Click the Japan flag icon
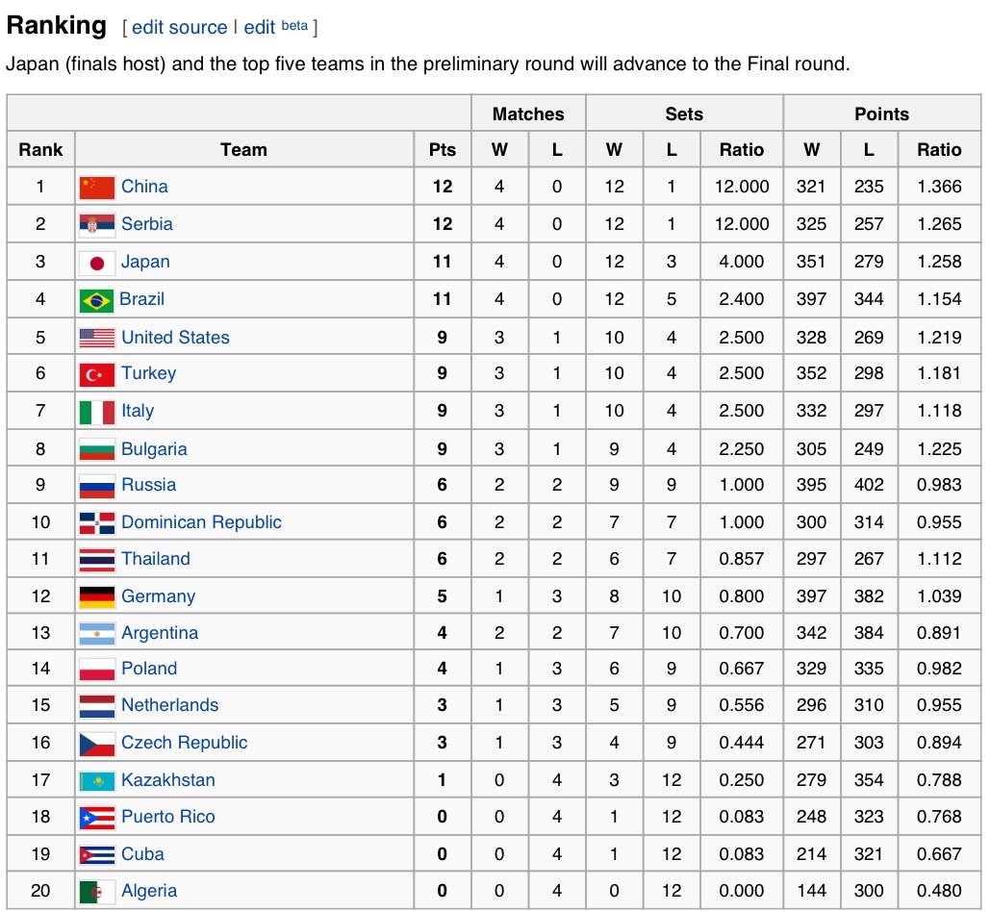Viewport: 990px width, 912px height. (97, 263)
